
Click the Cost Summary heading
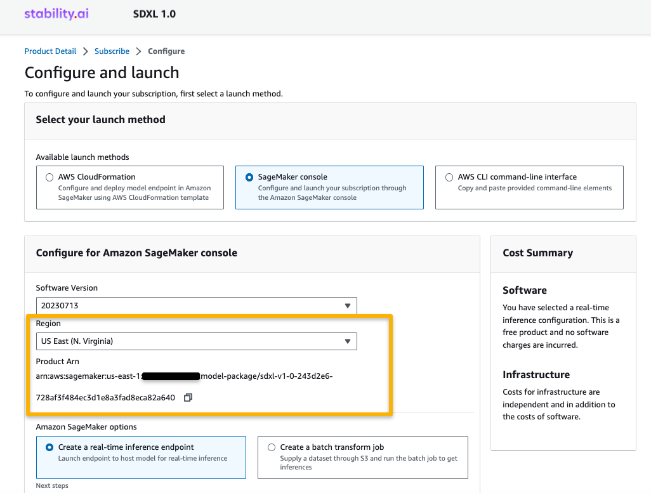tap(537, 253)
